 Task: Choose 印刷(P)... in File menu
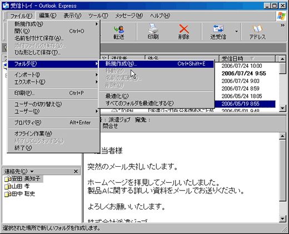pyautogui.click(x=53, y=93)
